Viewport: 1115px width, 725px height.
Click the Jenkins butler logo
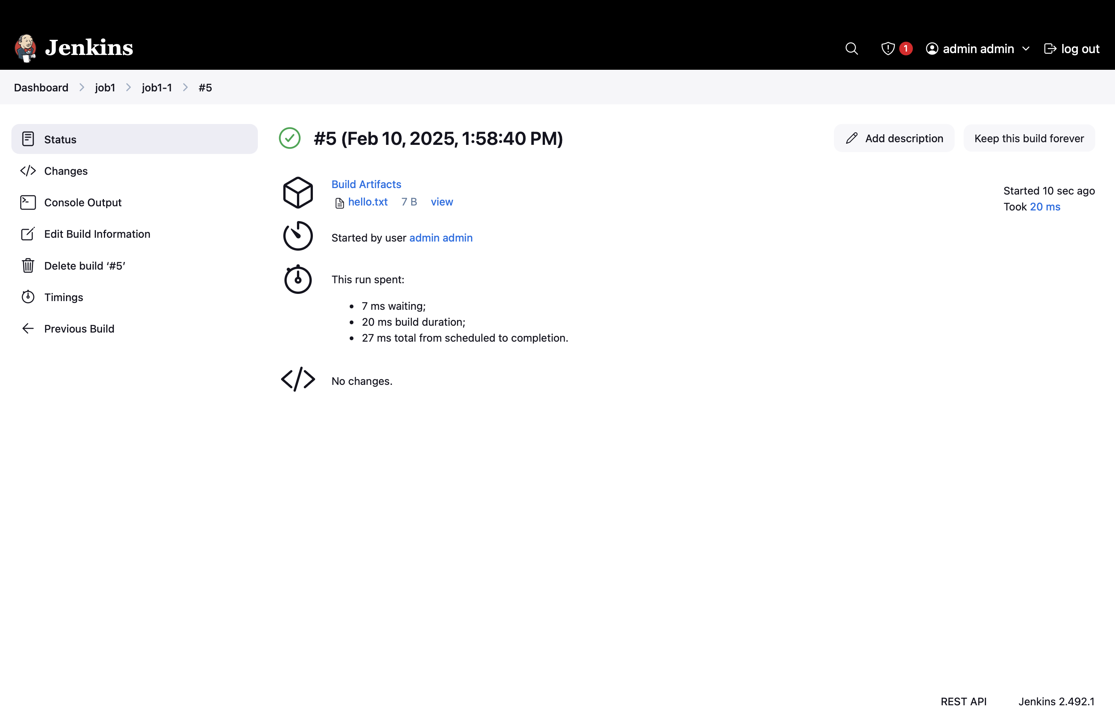(25, 48)
